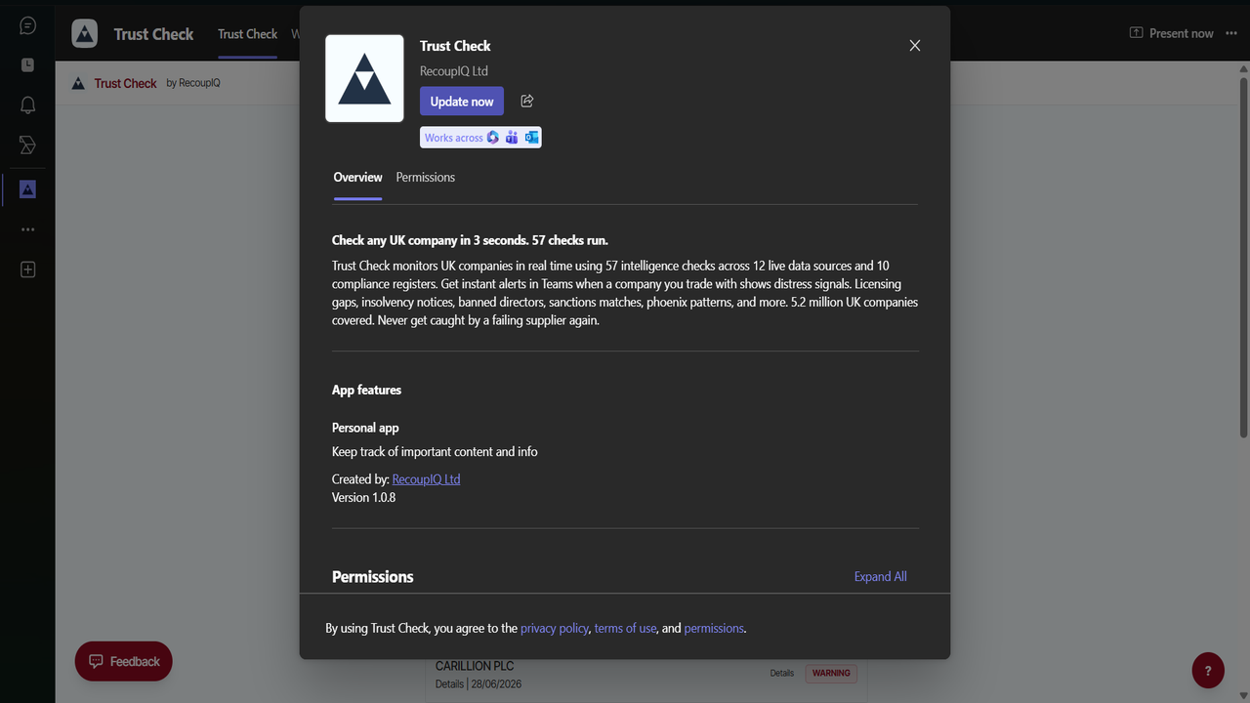Click the Microsoft 365 icon in the Works across badge
The image size is (1250, 703).
pyautogui.click(x=493, y=138)
